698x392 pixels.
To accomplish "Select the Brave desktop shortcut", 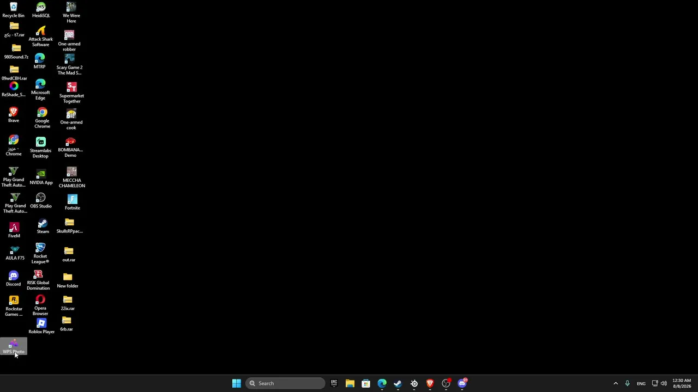I will 14,114.
